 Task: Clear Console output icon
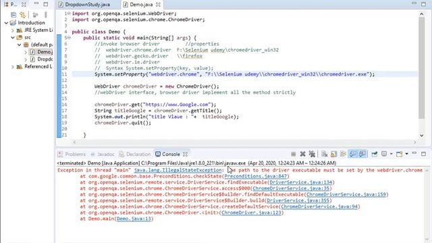pyautogui.click(x=324, y=154)
